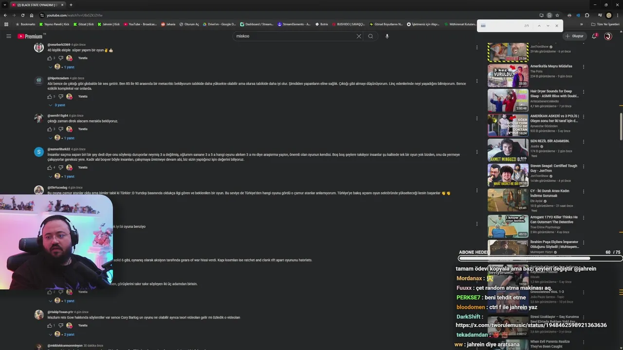
Task: Open options for 'CY - İki Durak Arası' video
Action: click(x=584, y=192)
